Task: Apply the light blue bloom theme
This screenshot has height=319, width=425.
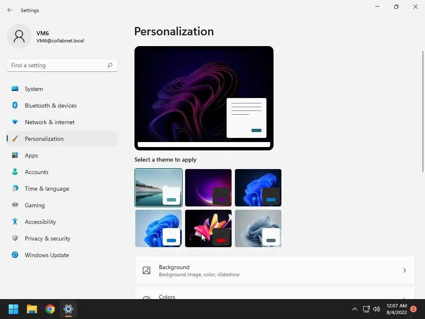Action: [x=159, y=228]
